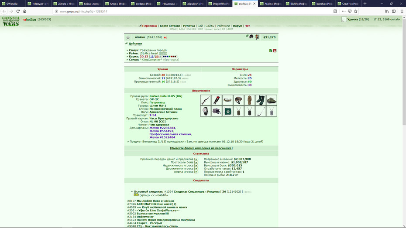Click the brigadier wristwatch item icon

coord(206,111)
